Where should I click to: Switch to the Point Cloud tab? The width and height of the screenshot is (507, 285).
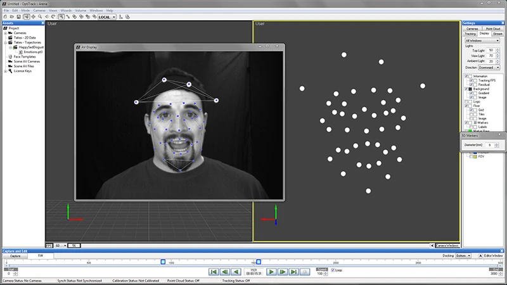click(493, 28)
